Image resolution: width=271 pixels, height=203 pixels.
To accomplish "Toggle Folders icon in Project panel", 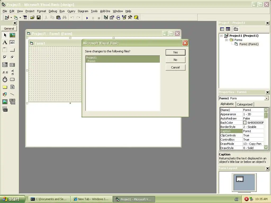I will (x=236, y=29).
